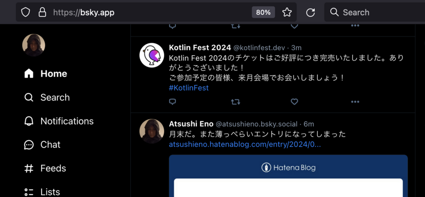Open the 80% zoom level indicator
The height and width of the screenshot is (197, 425).
point(263,12)
